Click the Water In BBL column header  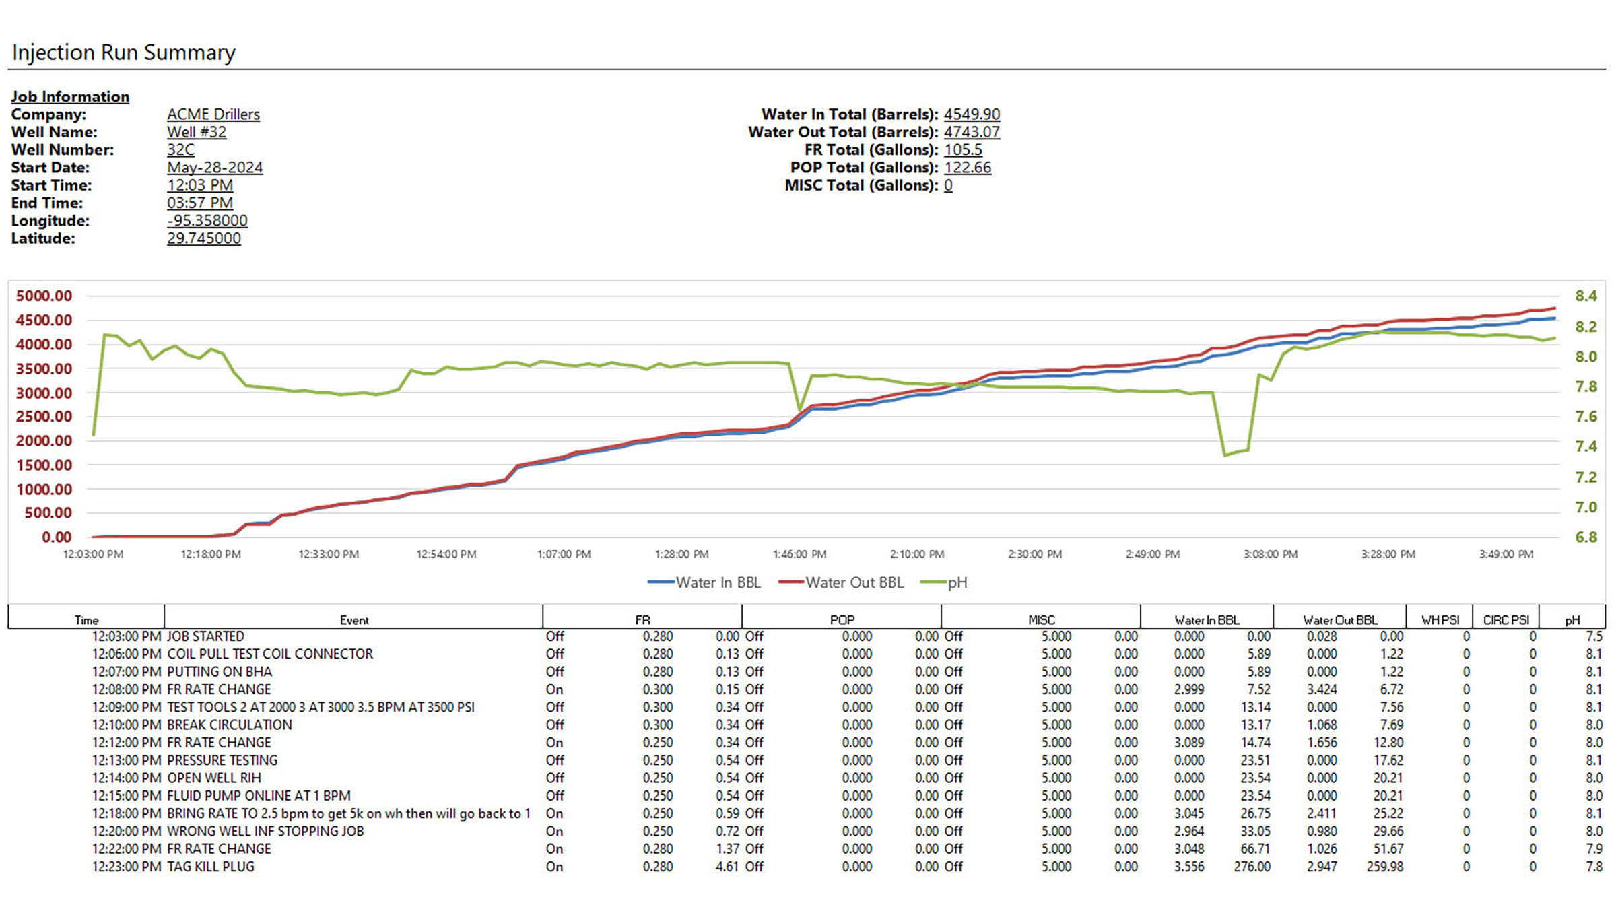tap(1207, 620)
